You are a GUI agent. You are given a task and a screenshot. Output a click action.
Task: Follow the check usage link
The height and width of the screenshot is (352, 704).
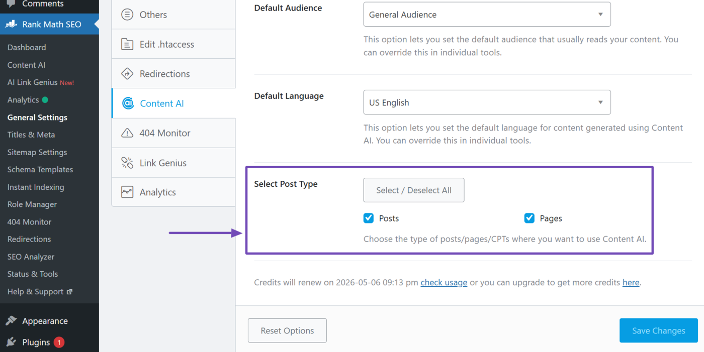(444, 283)
